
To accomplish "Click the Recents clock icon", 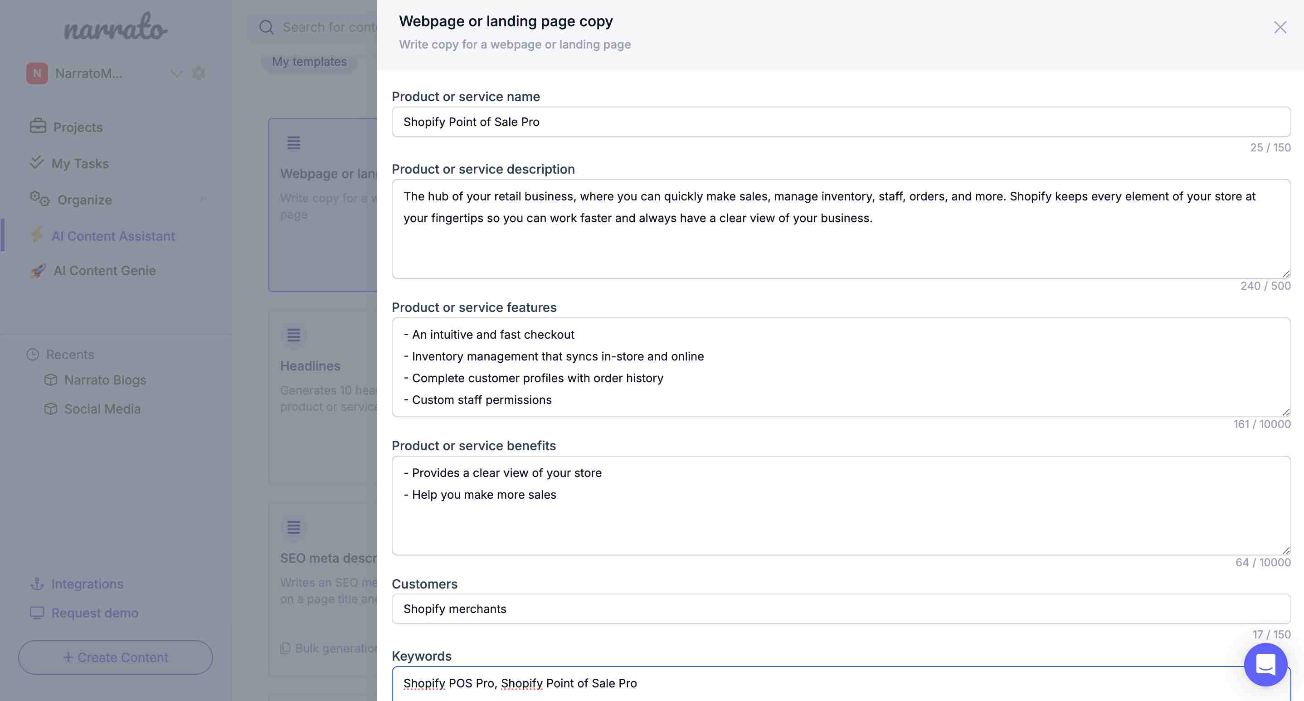I will [32, 354].
